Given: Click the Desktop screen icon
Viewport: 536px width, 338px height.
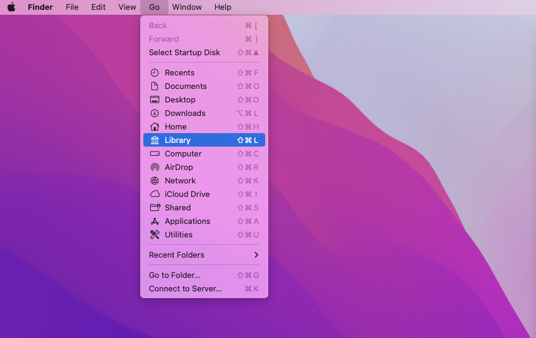Looking at the screenshot, I should [x=154, y=99].
